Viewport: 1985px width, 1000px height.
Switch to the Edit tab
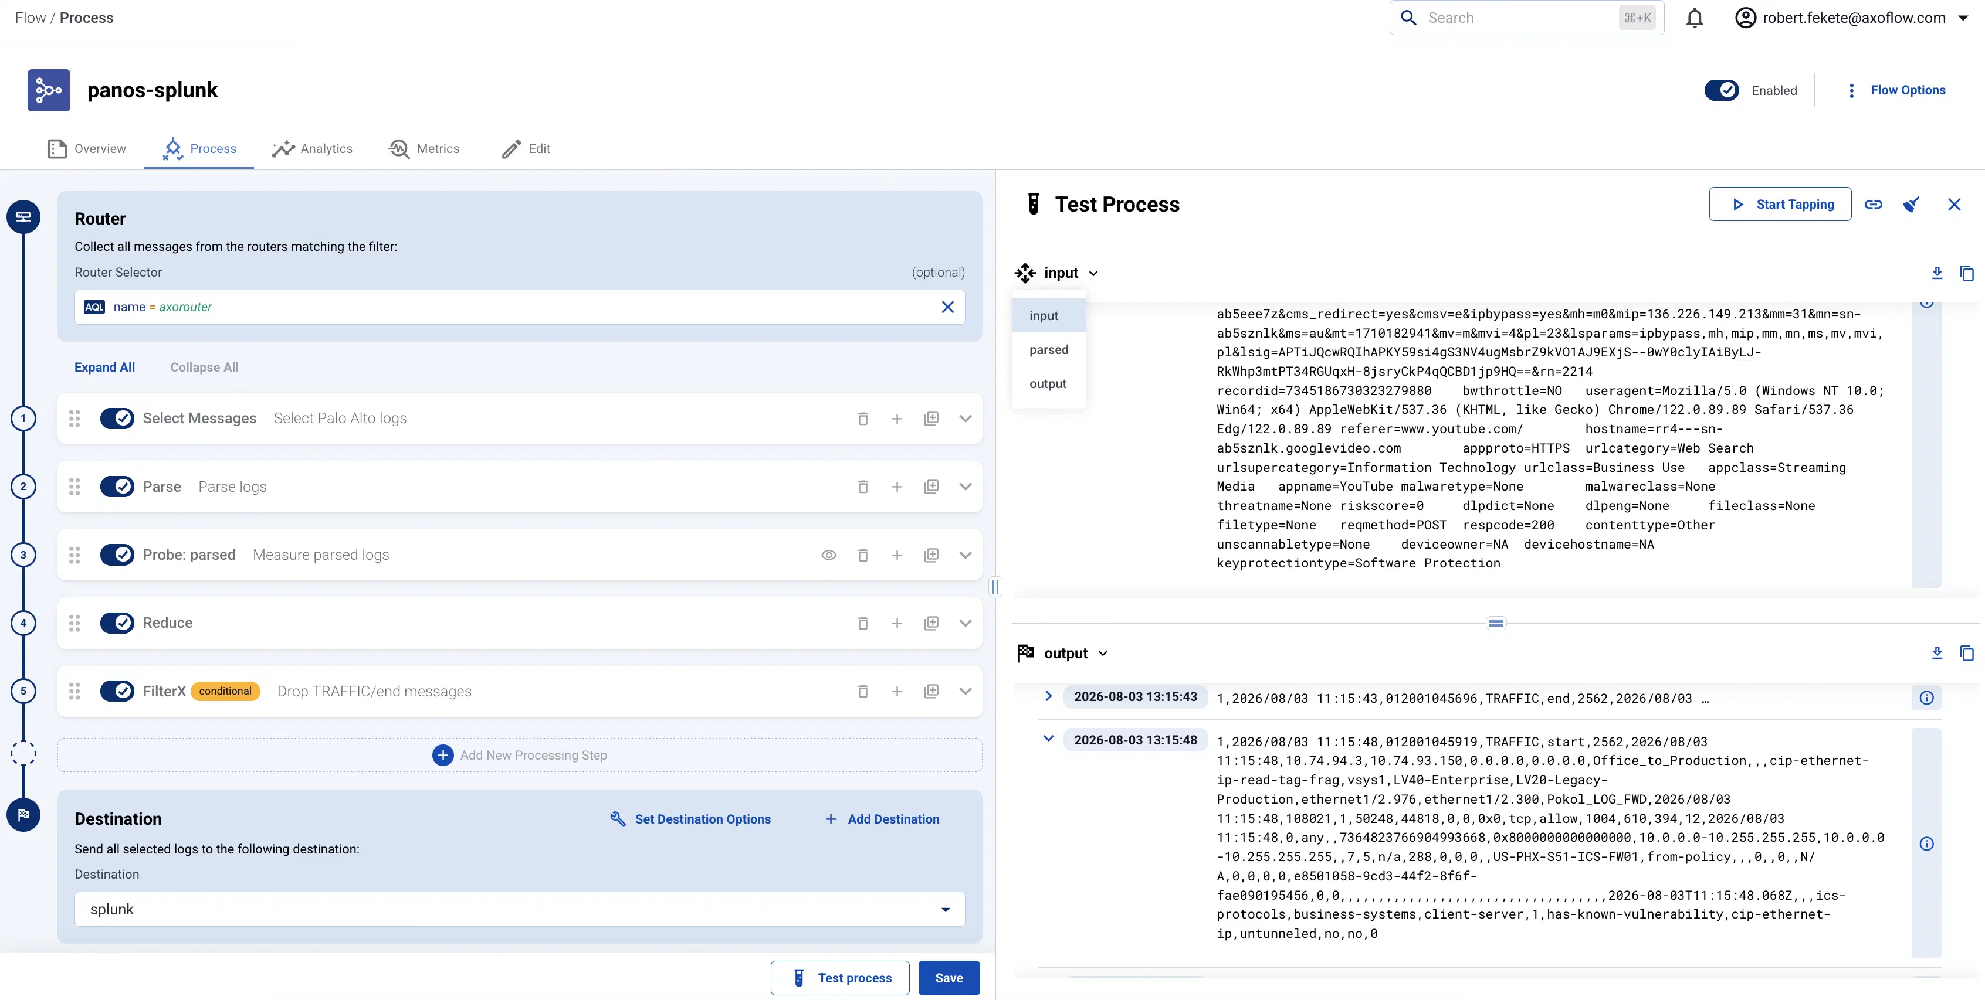click(x=526, y=148)
